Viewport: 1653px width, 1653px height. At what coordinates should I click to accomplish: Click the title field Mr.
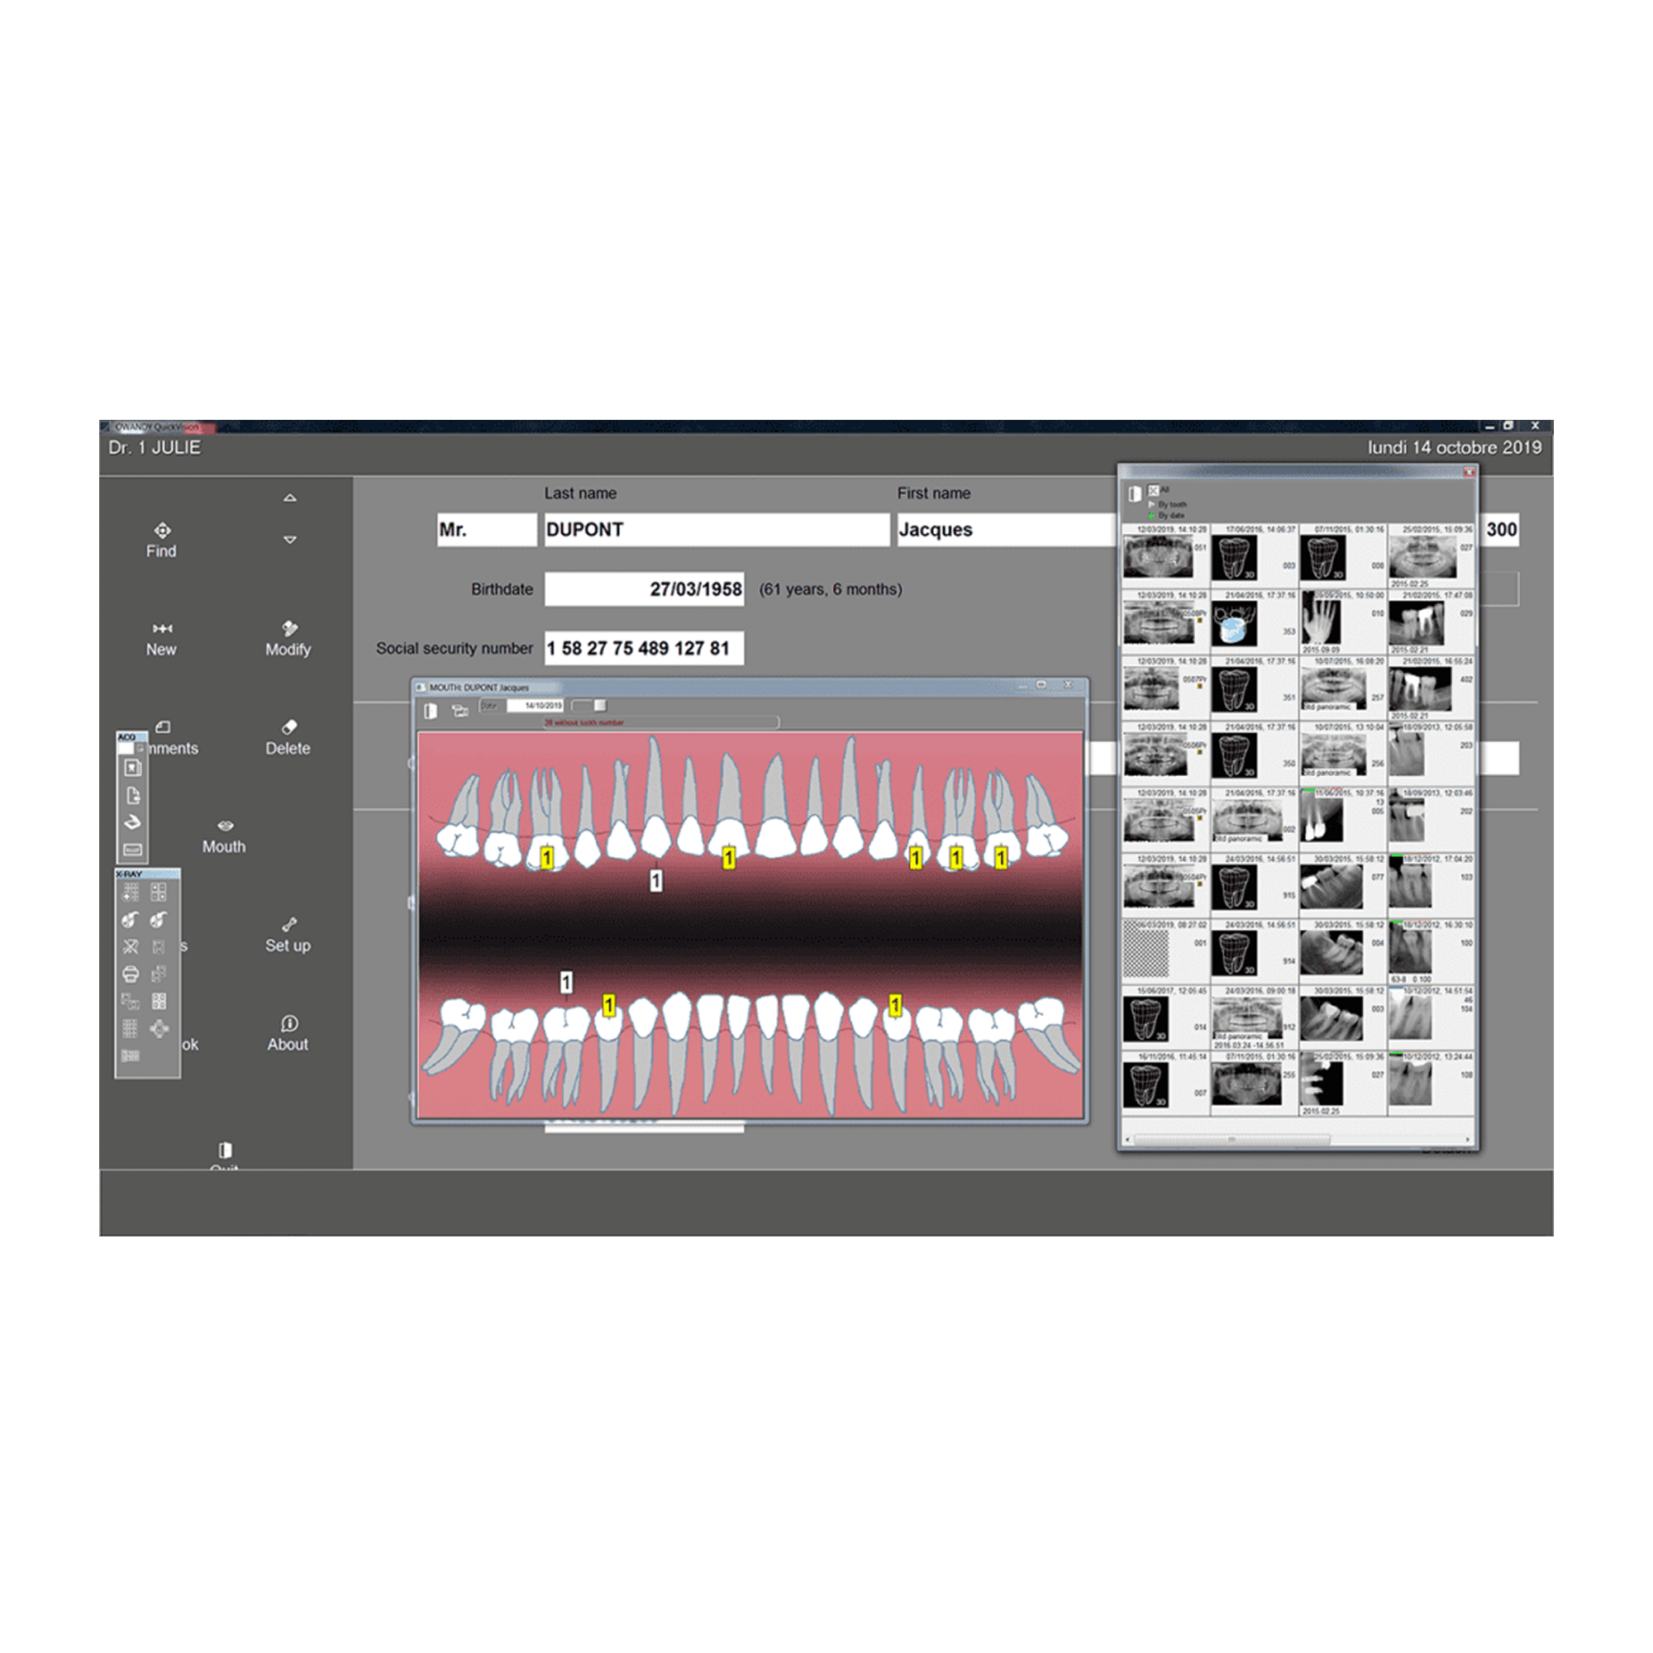pyautogui.click(x=487, y=530)
